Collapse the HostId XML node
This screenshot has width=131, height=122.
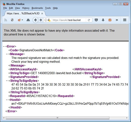coord(7,100)
